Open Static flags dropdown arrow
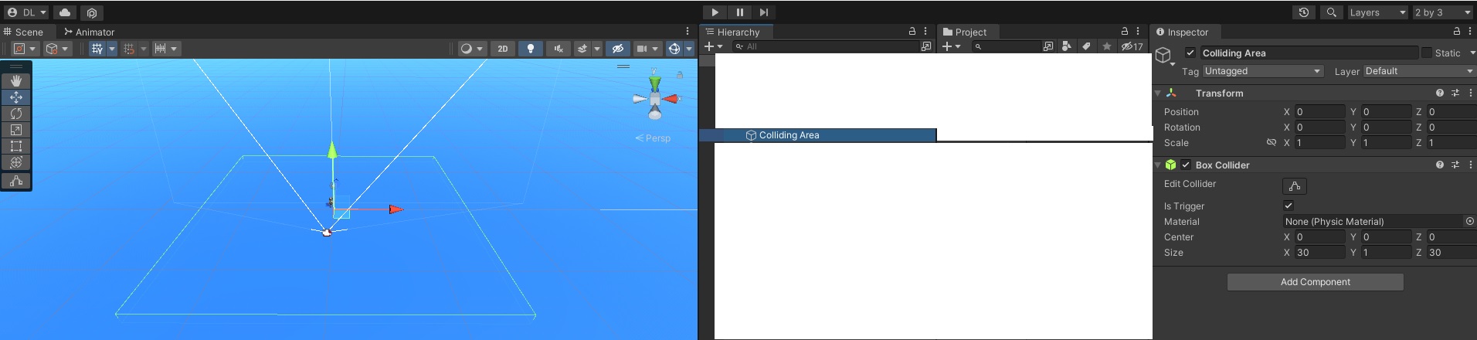1477x340 pixels. (x=1472, y=53)
